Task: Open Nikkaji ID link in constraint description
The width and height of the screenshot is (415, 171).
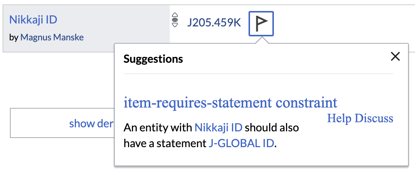Action: click(218, 128)
